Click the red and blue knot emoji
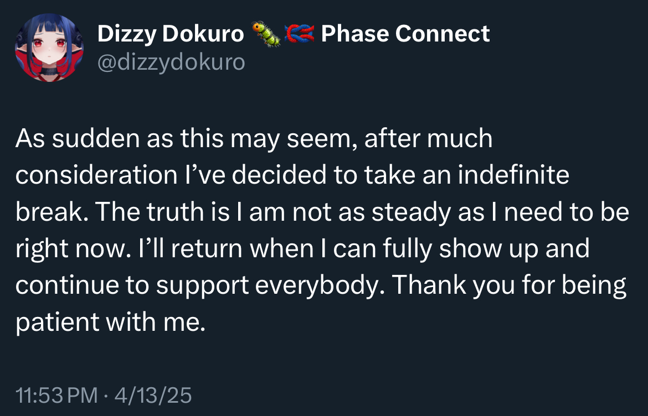Viewport: 648px width, 416px height. [300, 34]
